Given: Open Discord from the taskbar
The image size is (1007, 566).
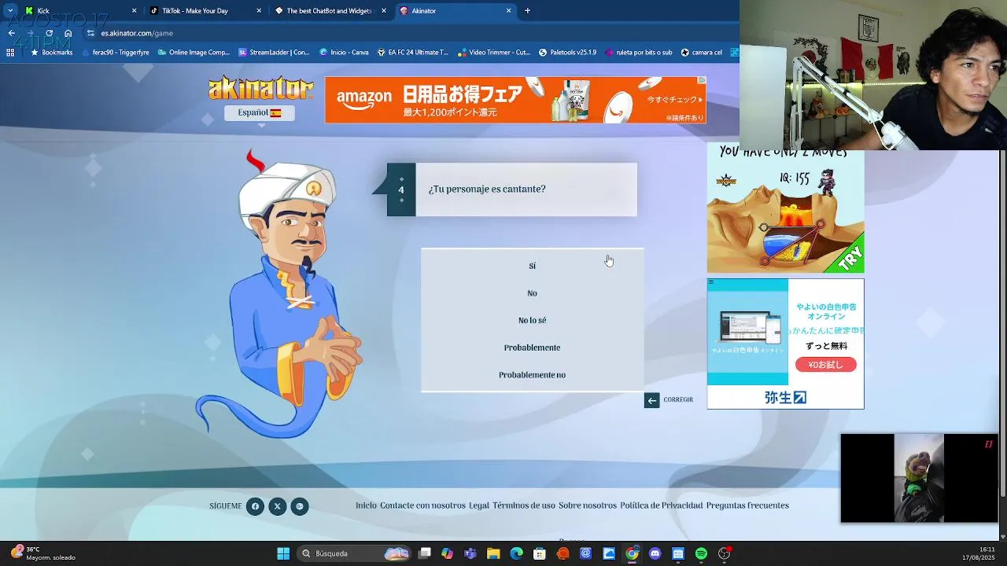Looking at the screenshot, I should (x=655, y=553).
